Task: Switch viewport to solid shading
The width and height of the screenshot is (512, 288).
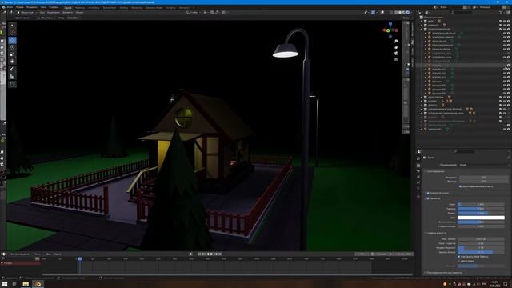Action: pyautogui.click(x=400, y=13)
